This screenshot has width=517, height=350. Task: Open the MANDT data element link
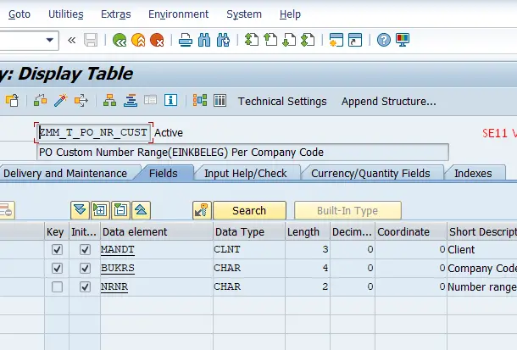pos(117,249)
